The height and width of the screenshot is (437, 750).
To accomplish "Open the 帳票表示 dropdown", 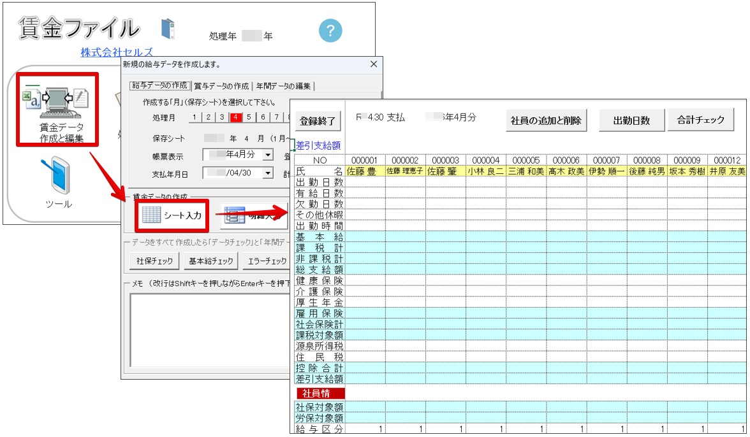I will point(268,155).
